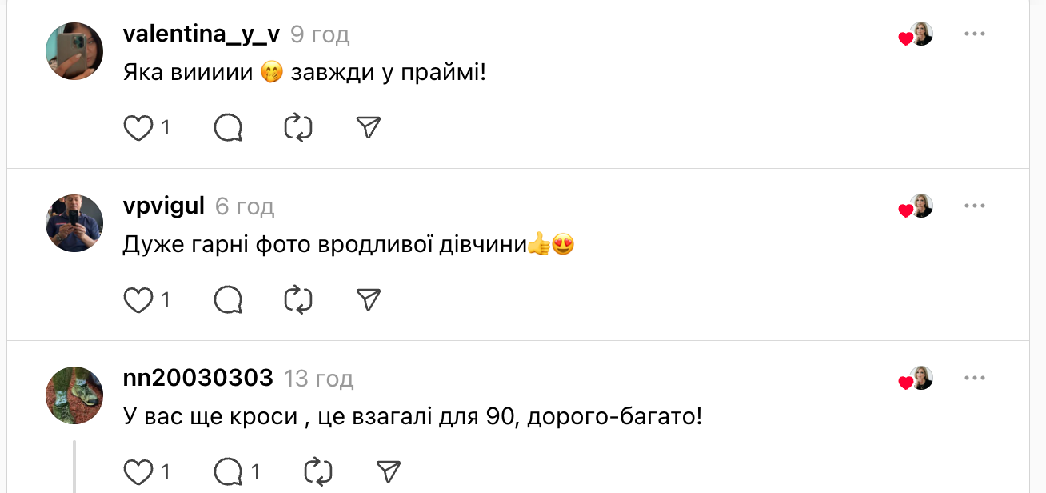Share vpvigul's comment via send icon
The width and height of the screenshot is (1046, 493).
pyautogui.click(x=368, y=300)
